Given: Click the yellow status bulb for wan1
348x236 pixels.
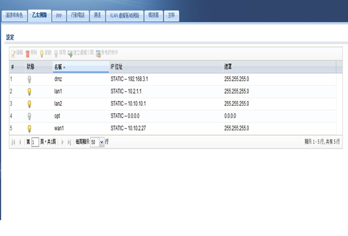Looking at the screenshot, I should click(x=29, y=128).
